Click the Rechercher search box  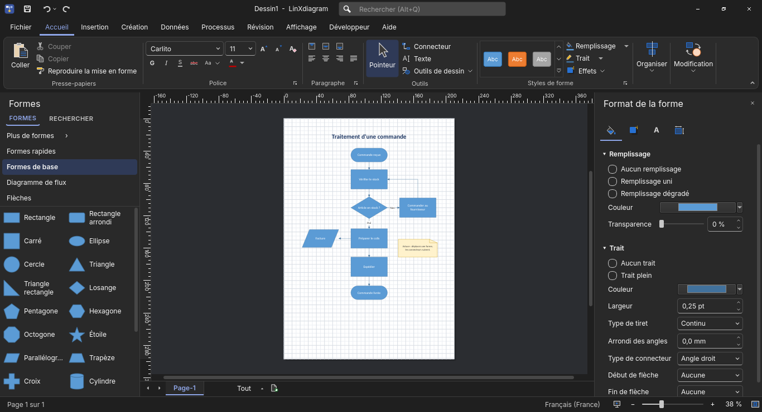pyautogui.click(x=422, y=9)
